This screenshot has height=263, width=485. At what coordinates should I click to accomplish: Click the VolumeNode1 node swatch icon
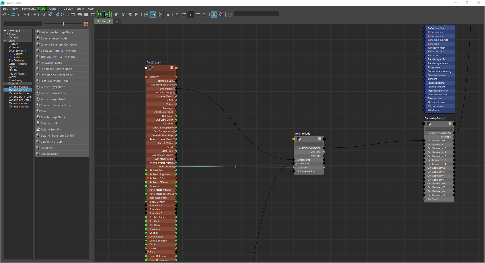pos(299,139)
